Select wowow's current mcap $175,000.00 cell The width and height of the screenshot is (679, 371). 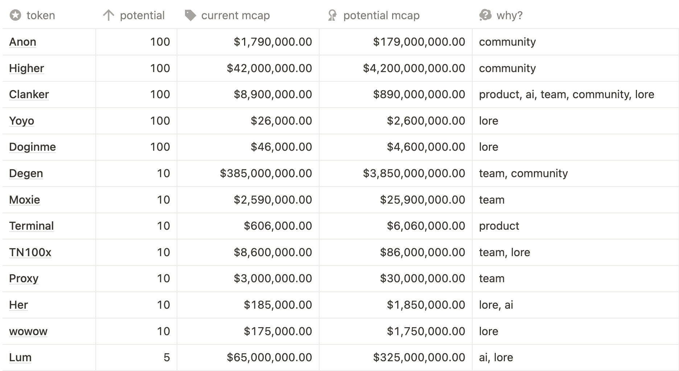277,332
